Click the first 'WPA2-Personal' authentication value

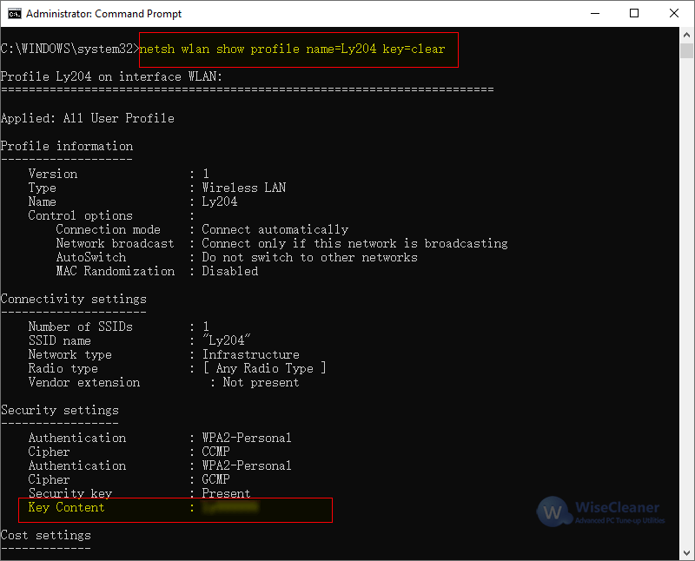[x=247, y=438]
